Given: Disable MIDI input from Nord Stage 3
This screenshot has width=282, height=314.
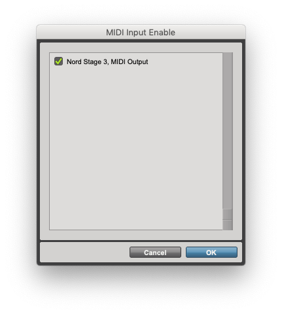Looking at the screenshot, I should 58,61.
